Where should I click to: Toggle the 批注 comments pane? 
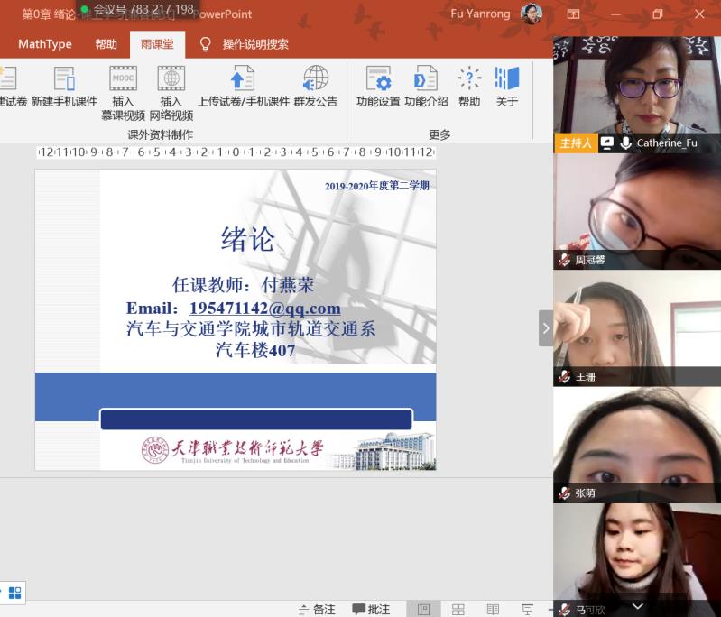coord(371,610)
